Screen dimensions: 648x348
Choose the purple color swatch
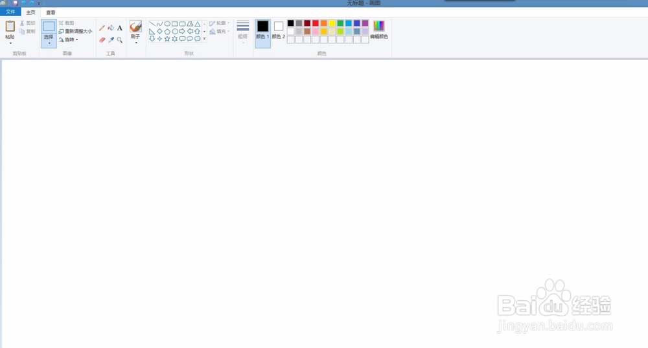(x=365, y=23)
